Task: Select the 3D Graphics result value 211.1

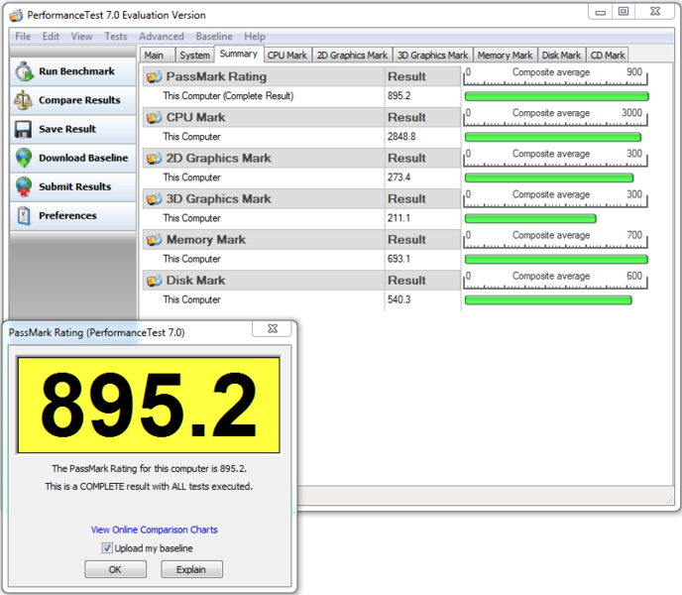Action: point(398,218)
